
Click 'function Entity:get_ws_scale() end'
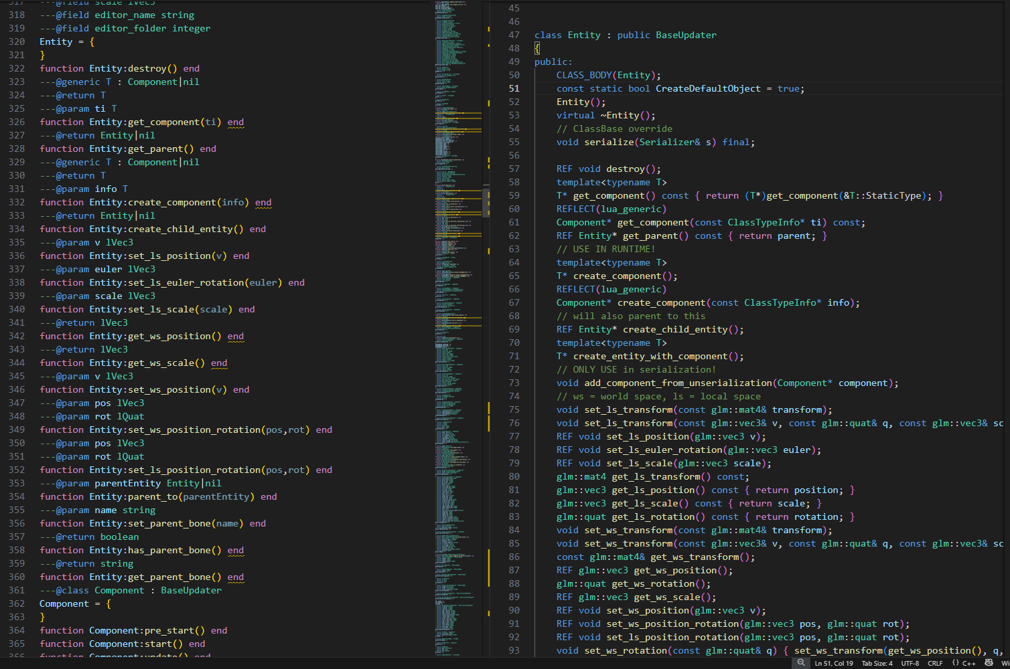(133, 363)
